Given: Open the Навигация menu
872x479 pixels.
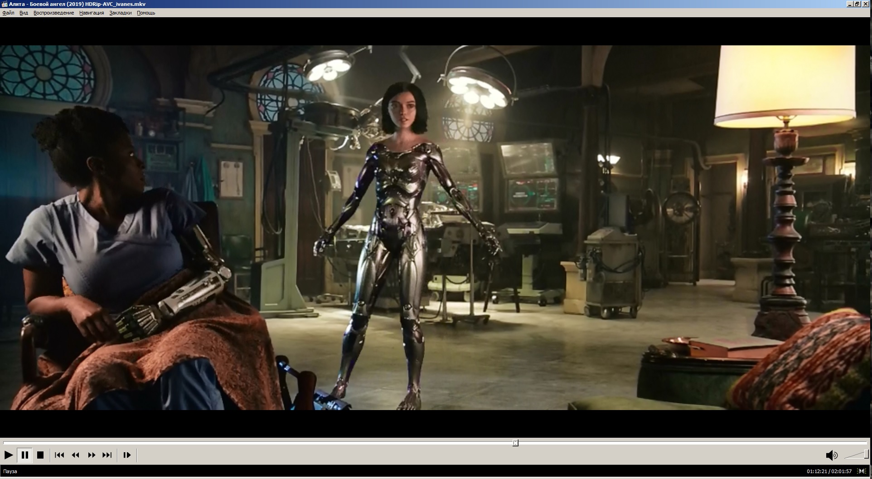Looking at the screenshot, I should [x=92, y=13].
